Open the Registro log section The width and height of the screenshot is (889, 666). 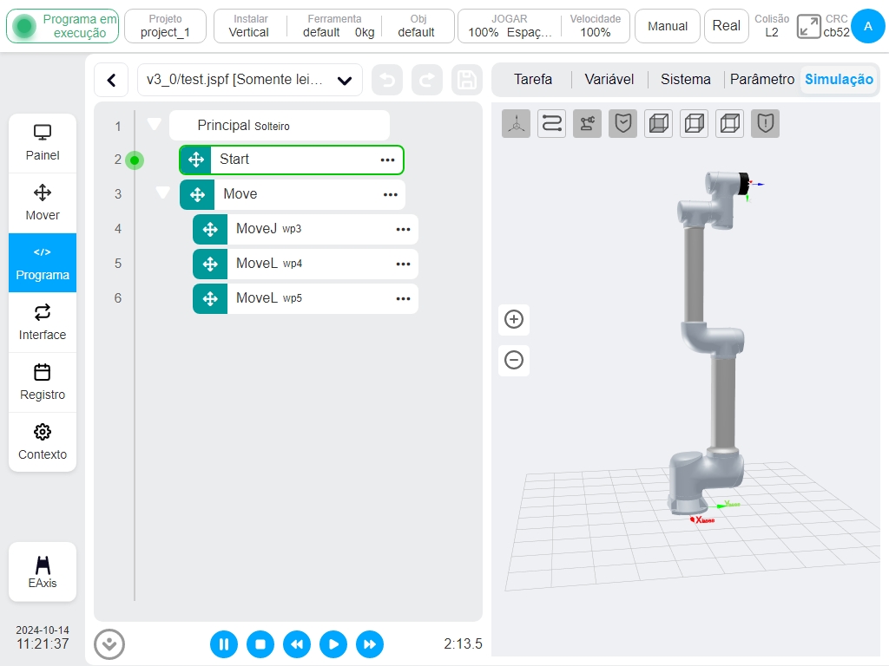(43, 382)
